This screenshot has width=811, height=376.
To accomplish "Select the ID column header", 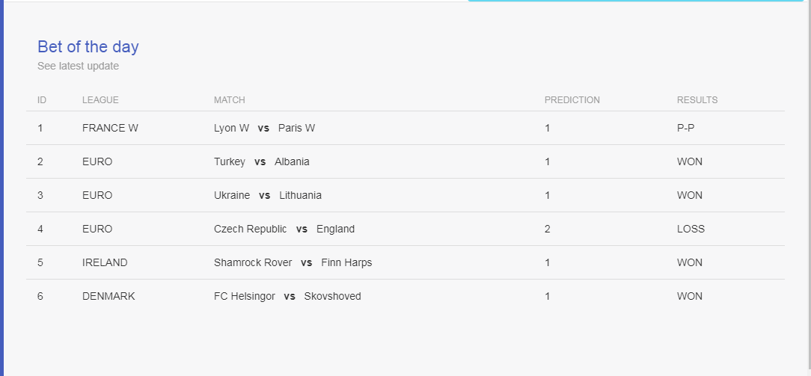I will coord(42,100).
